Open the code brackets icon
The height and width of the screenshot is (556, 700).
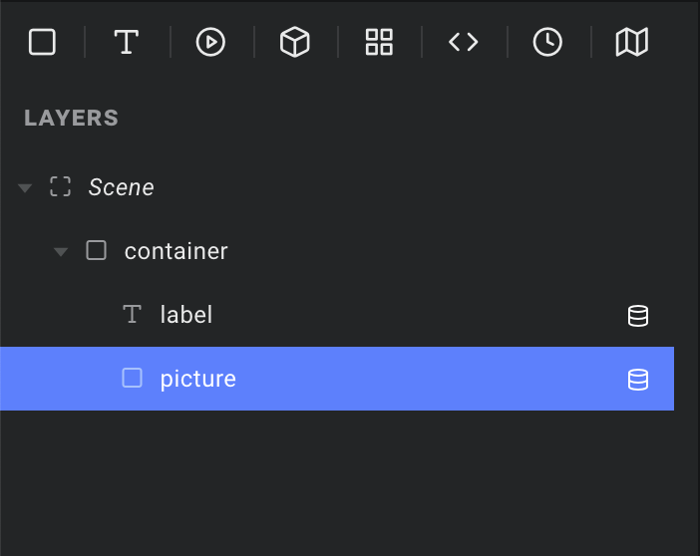[464, 42]
